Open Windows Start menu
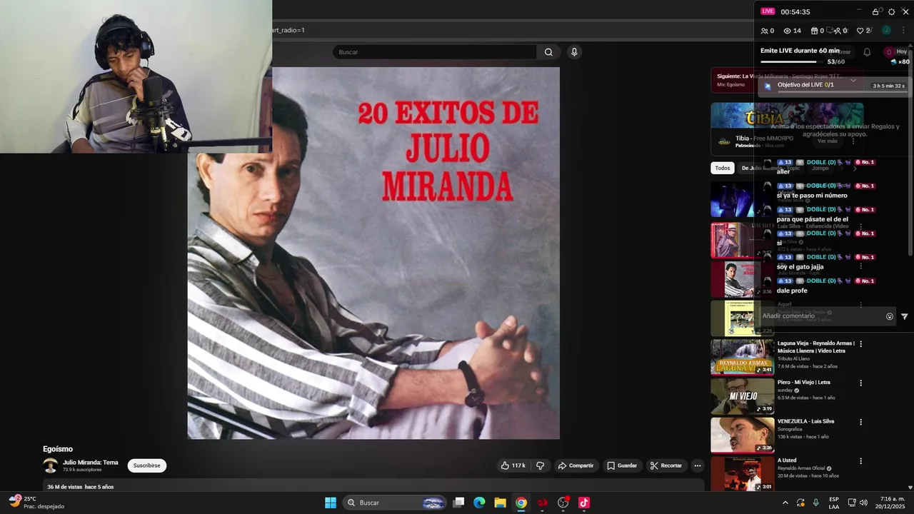The image size is (914, 514). [331, 503]
